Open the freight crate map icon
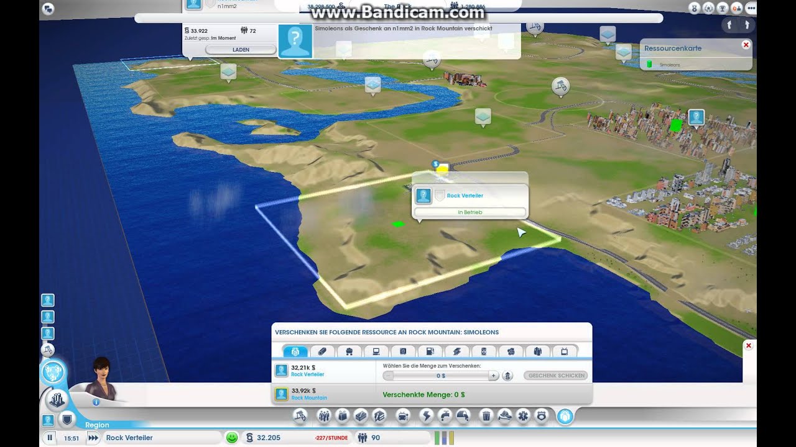This screenshot has height=447, width=796. (x=361, y=415)
